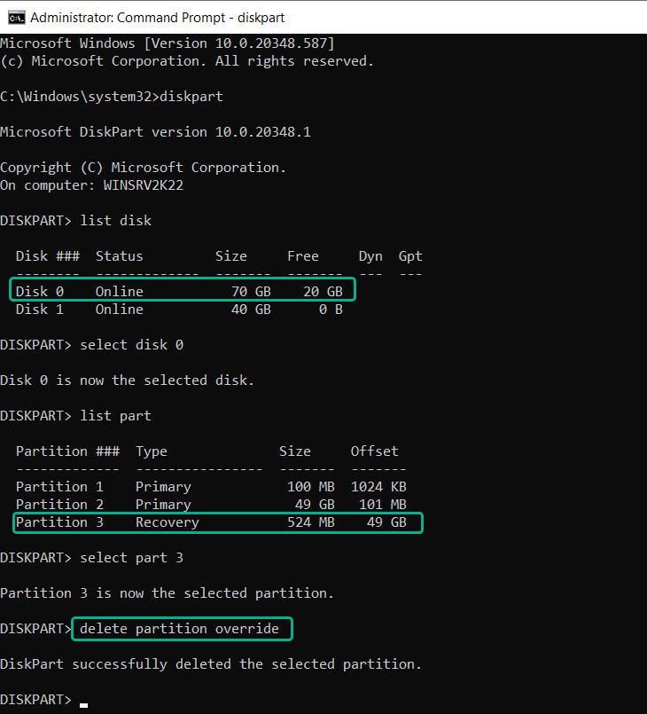Image resolution: width=647 pixels, height=714 pixels.
Task: Click the 'Partition 3' row label
Action: pos(59,522)
